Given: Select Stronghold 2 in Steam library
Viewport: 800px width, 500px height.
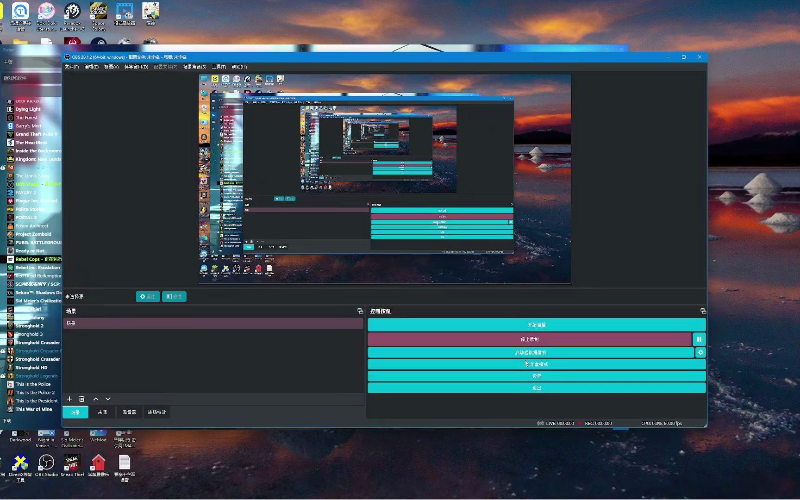Looking at the screenshot, I should (29, 326).
